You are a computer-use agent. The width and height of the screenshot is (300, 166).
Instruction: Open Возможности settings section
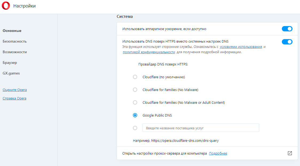(x=15, y=52)
